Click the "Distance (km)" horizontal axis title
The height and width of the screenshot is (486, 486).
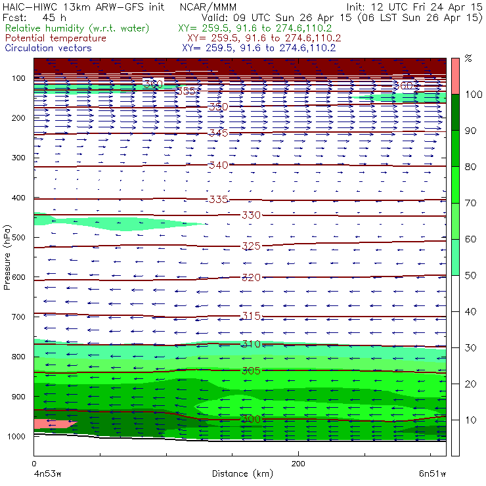tap(242, 474)
